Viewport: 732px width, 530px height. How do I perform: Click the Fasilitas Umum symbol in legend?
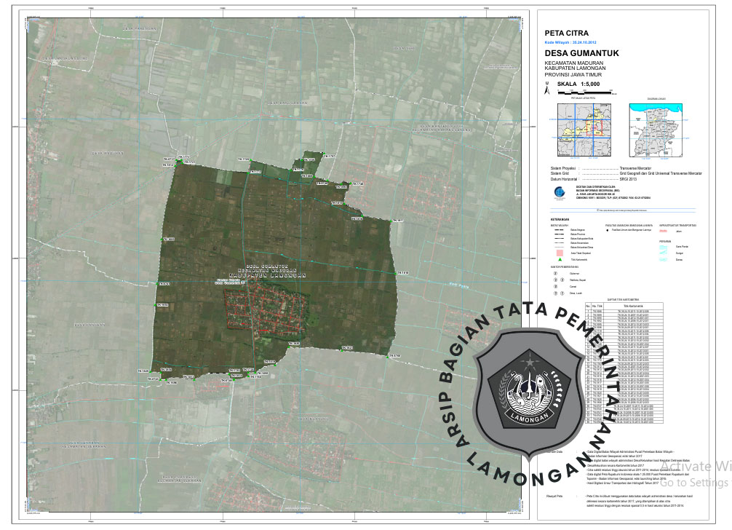click(608, 230)
